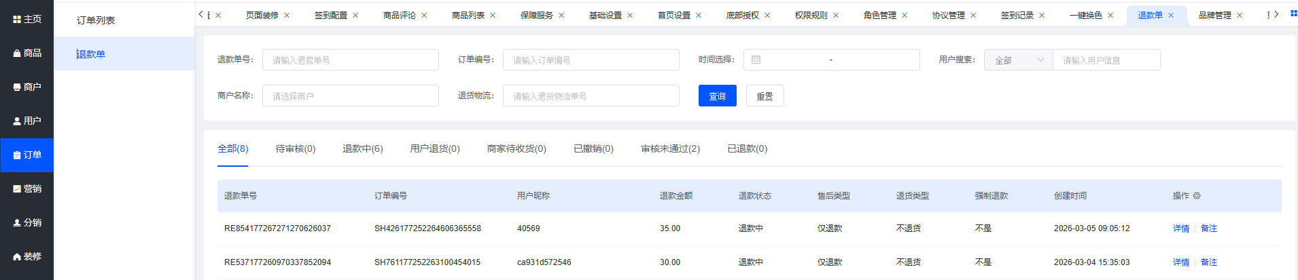
Task: Close the 角色管理 tab
Action: point(905,16)
